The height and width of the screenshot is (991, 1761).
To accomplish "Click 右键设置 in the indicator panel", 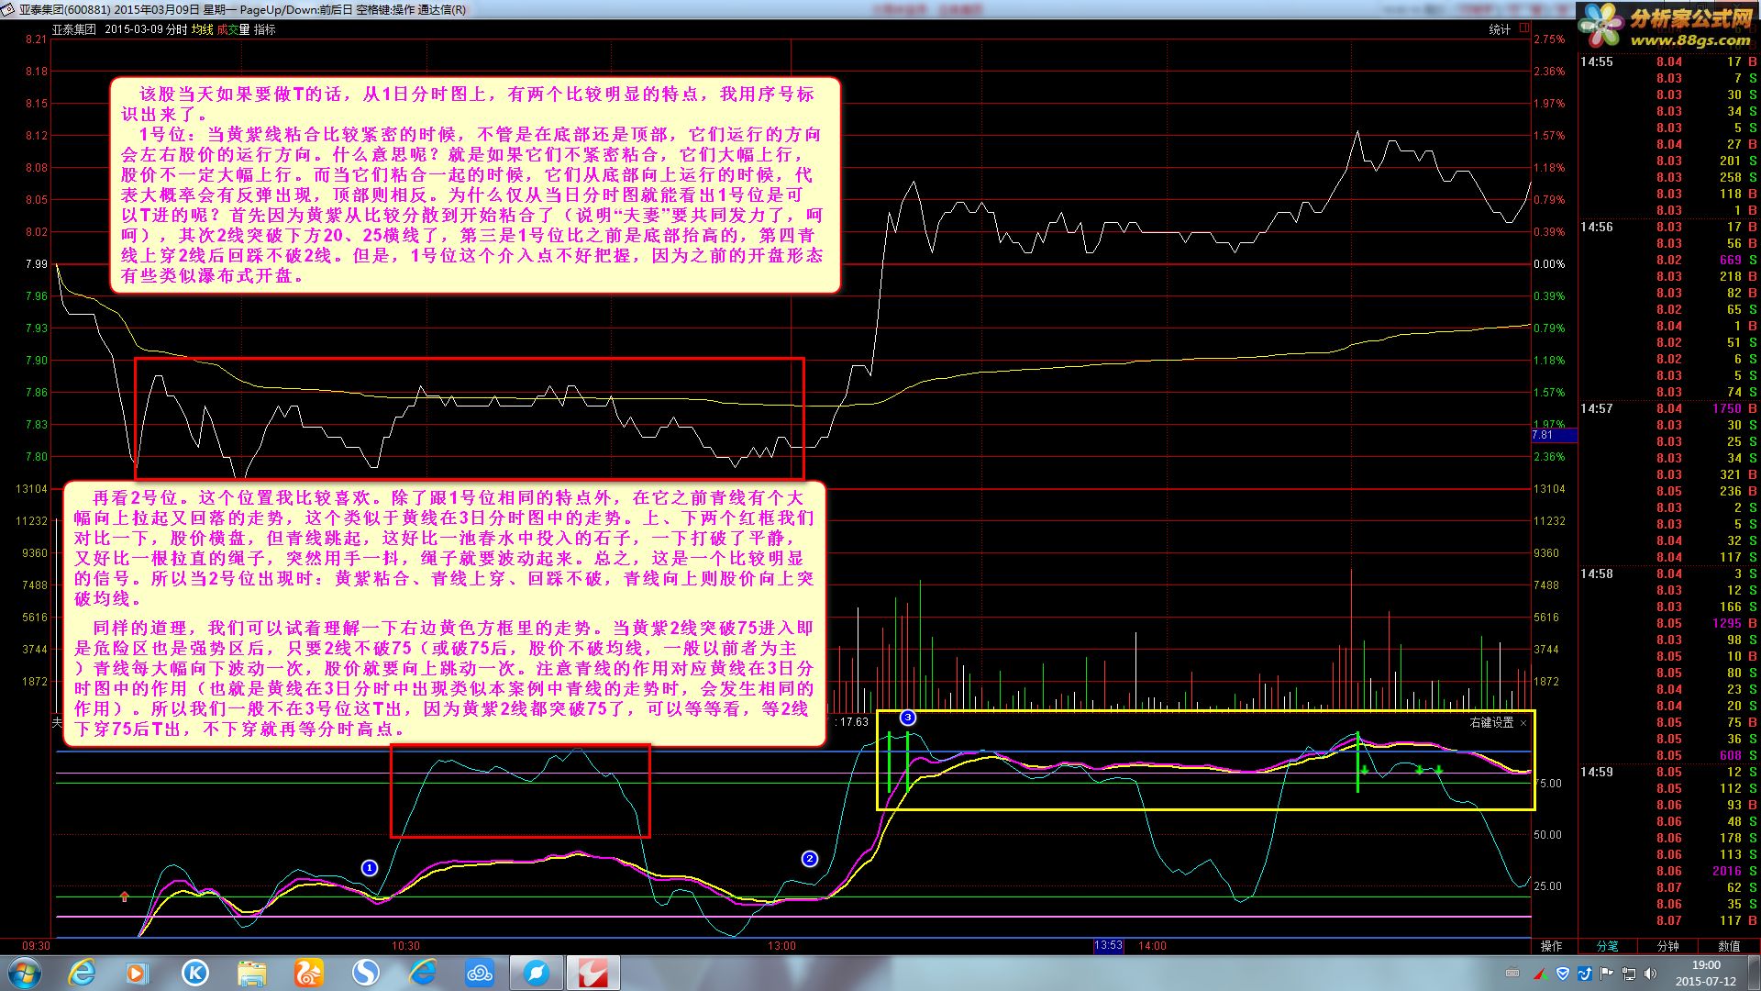I will pyautogui.click(x=1491, y=723).
